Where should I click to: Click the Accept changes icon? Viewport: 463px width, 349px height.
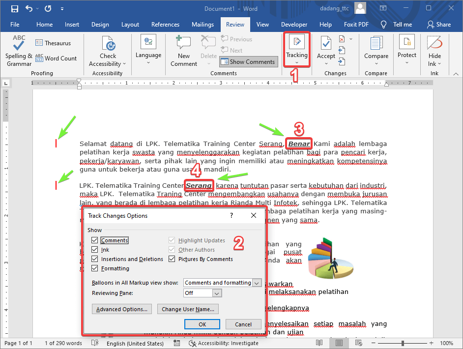click(326, 44)
